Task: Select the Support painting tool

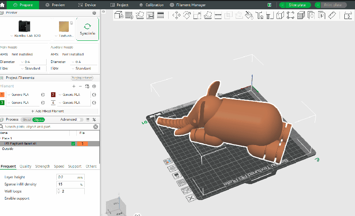Action: 270,16
